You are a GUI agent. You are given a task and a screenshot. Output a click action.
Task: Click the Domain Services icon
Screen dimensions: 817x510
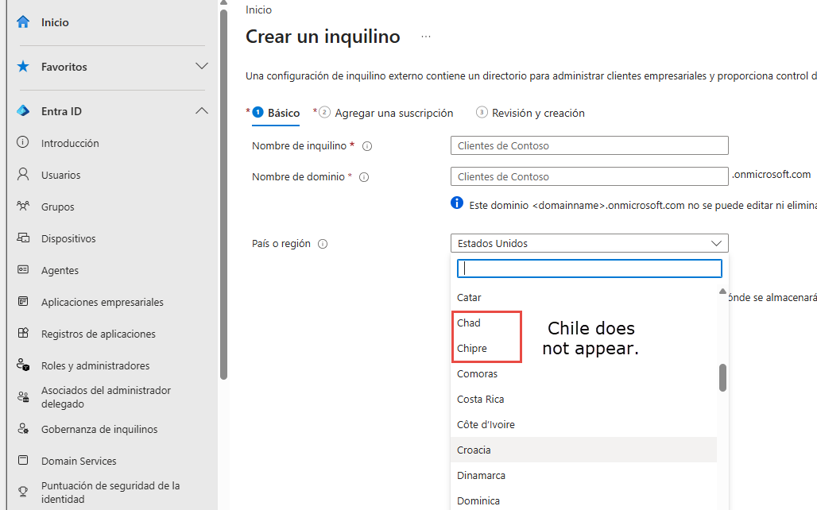click(x=23, y=460)
